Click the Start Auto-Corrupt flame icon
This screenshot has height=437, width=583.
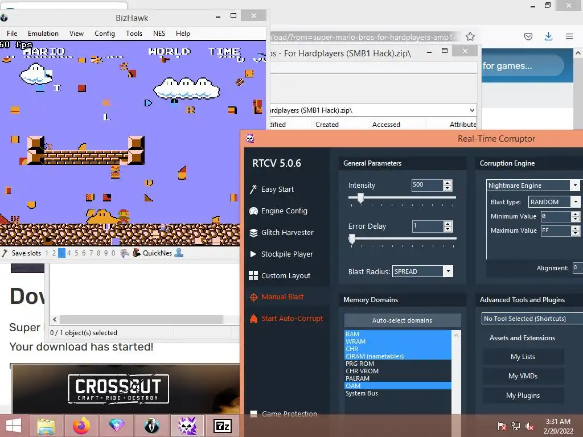[x=253, y=319]
